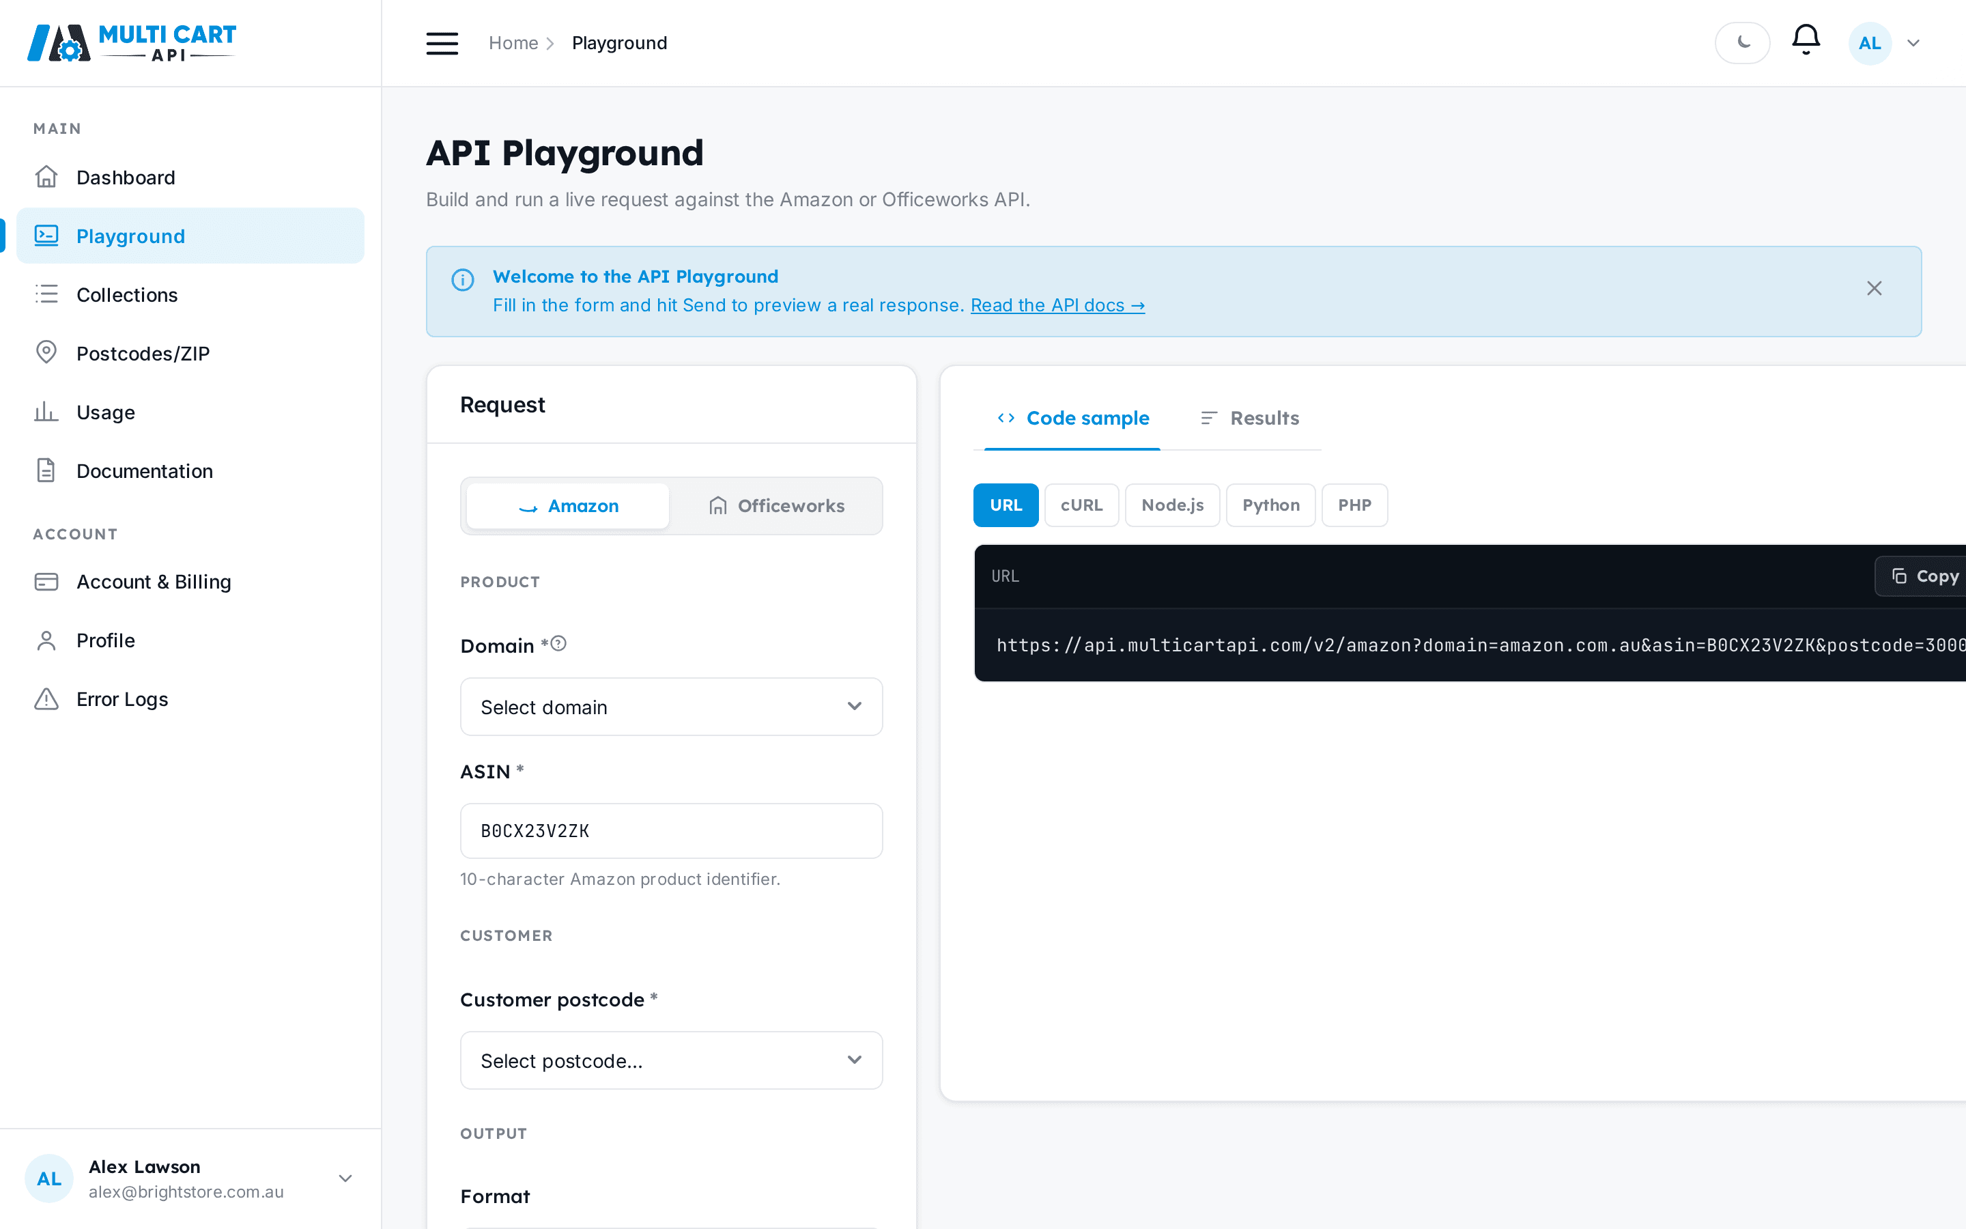Open the Select domain dropdown
Viewport: 1966px width, 1229px height.
[x=671, y=707]
